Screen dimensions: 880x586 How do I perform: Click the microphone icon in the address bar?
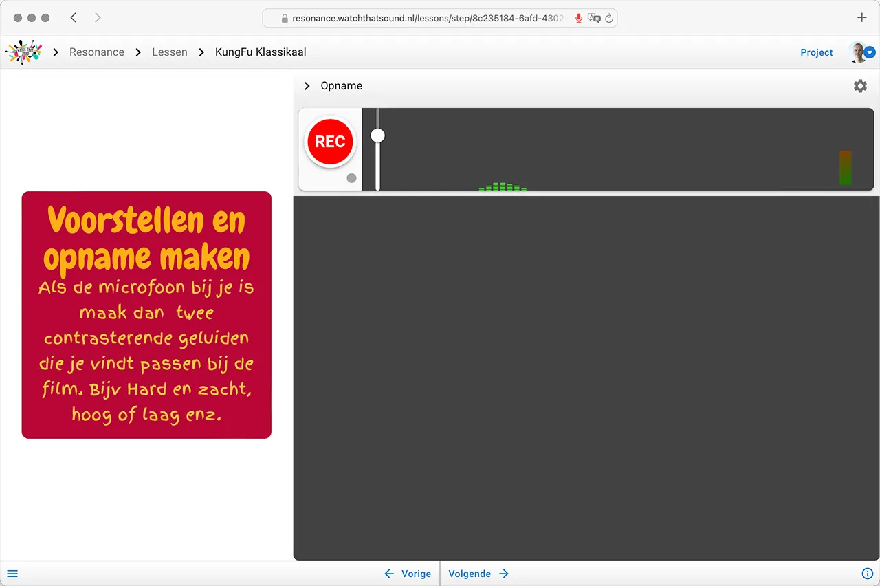click(x=578, y=18)
